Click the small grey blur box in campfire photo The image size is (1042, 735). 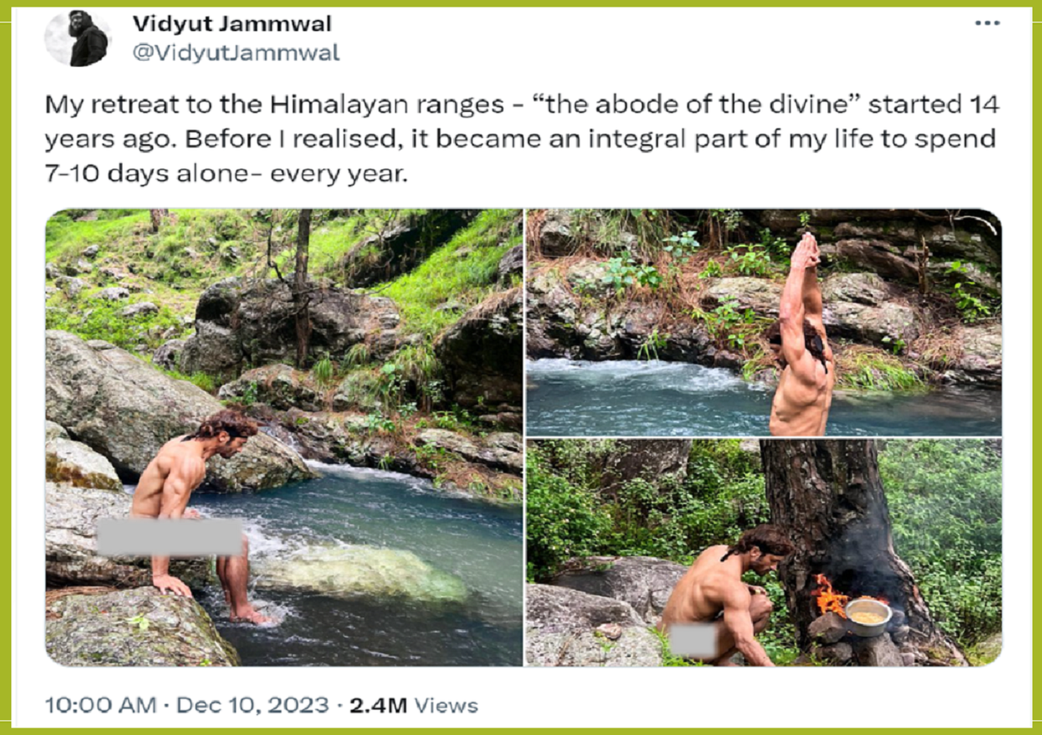tap(695, 640)
